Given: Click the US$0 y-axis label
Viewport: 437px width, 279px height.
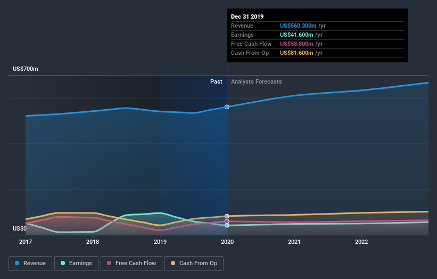Looking at the screenshot, I should [20, 228].
